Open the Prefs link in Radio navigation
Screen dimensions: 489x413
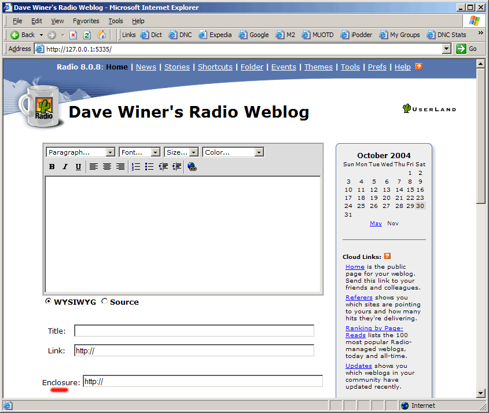click(377, 67)
